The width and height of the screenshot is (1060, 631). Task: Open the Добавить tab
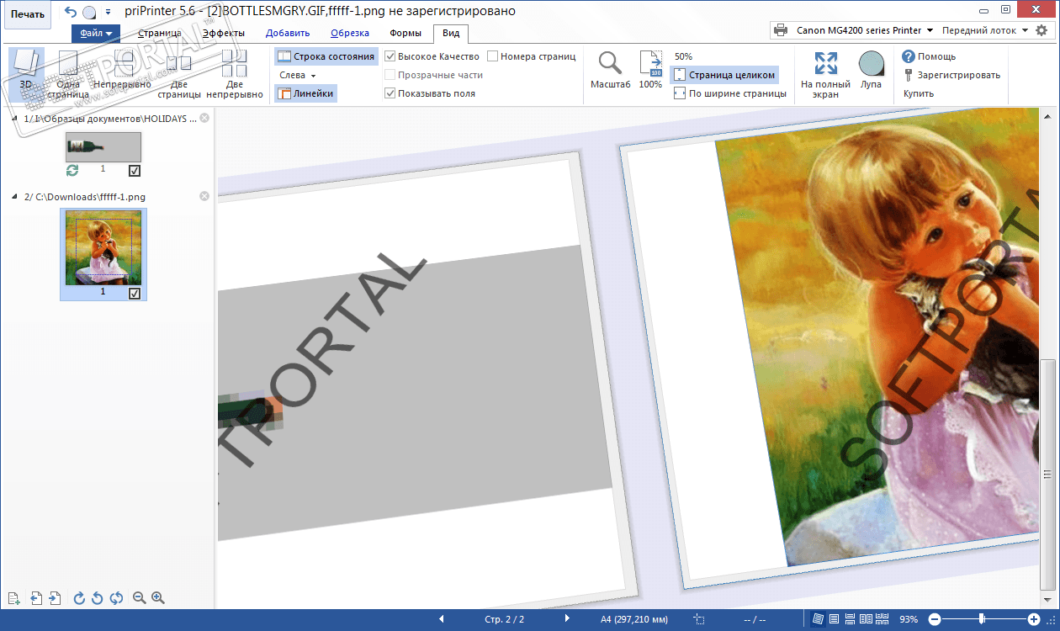(x=288, y=34)
